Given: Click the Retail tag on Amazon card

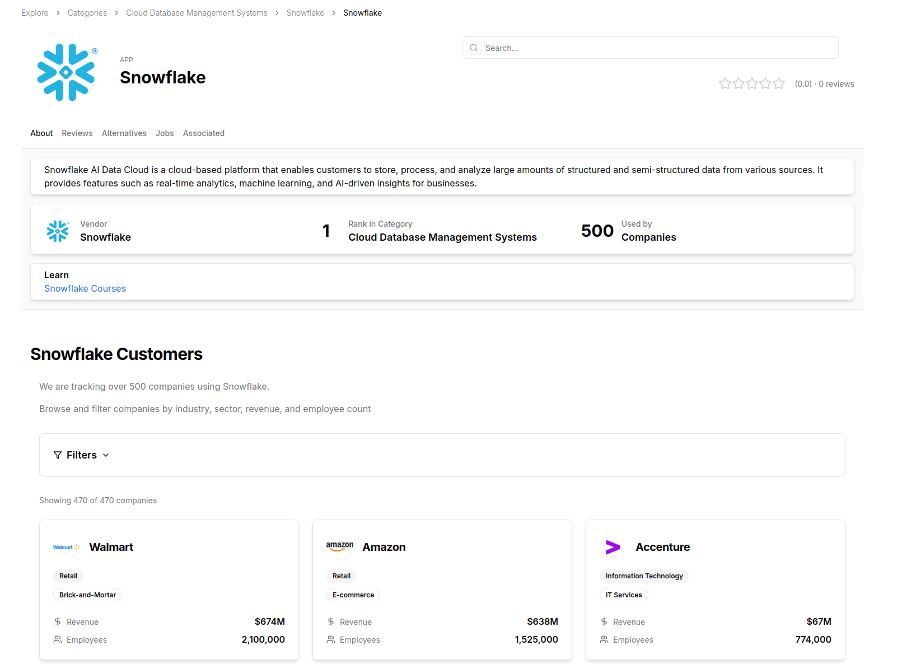Looking at the screenshot, I should tap(342, 576).
